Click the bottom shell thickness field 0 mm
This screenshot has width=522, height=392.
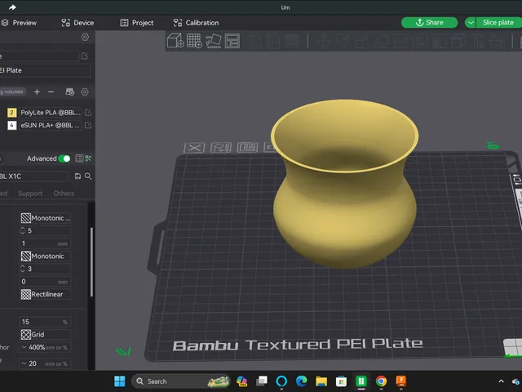pyautogui.click(x=45, y=281)
